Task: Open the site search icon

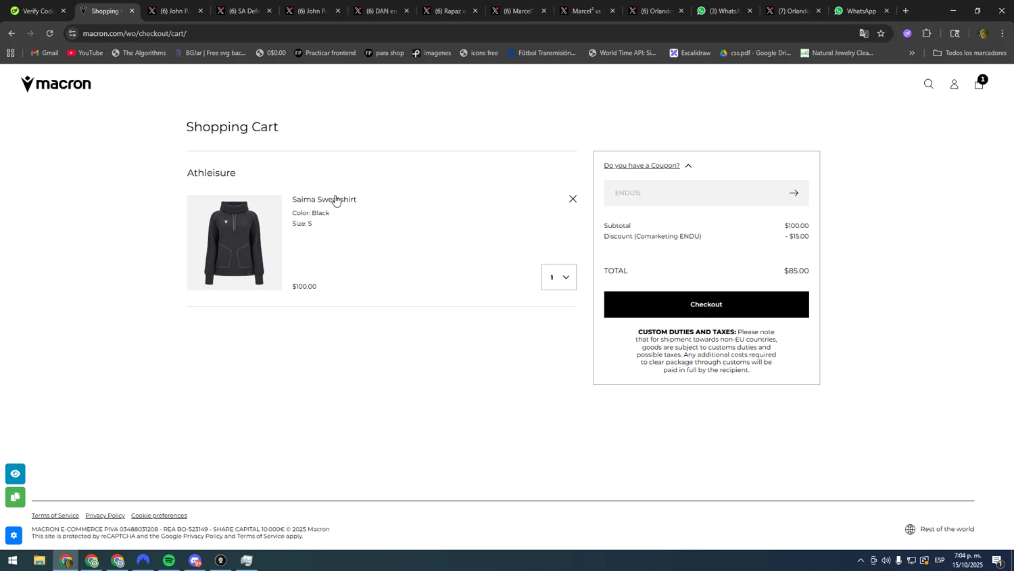Action: [929, 84]
